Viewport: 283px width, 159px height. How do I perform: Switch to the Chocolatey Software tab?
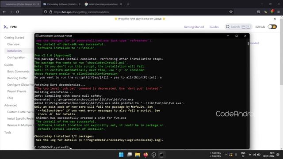click(62, 4)
